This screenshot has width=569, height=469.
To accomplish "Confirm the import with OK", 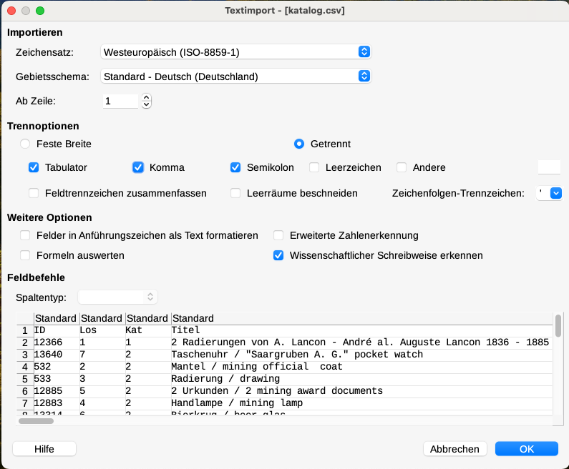I will (526, 449).
